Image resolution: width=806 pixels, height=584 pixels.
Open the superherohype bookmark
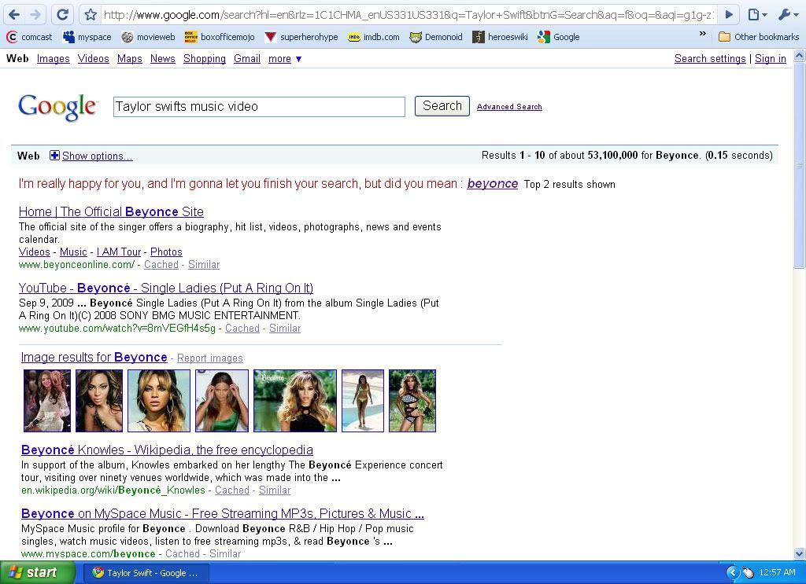coord(301,37)
